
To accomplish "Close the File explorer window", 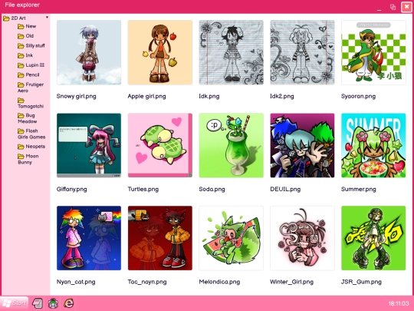I will pos(406,7).
